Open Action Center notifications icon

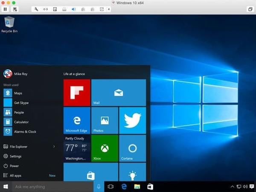(x=252, y=186)
